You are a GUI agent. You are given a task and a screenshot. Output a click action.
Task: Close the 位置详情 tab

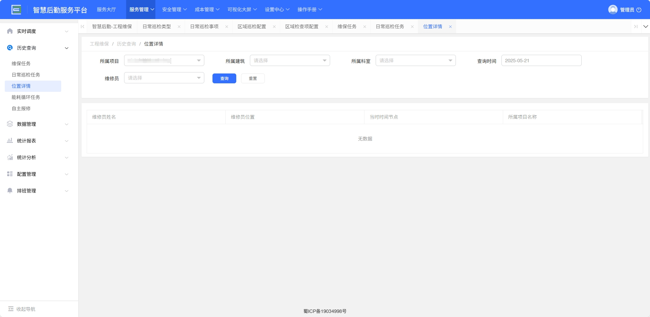coord(450,27)
